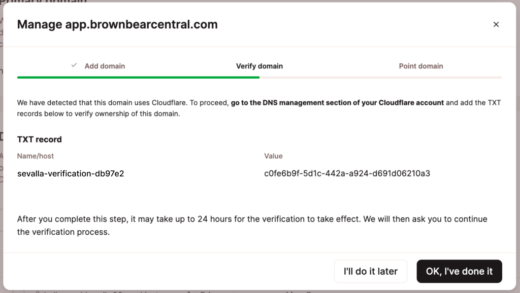Select the Verify domain step
The image size is (520, 293).
[x=259, y=66]
